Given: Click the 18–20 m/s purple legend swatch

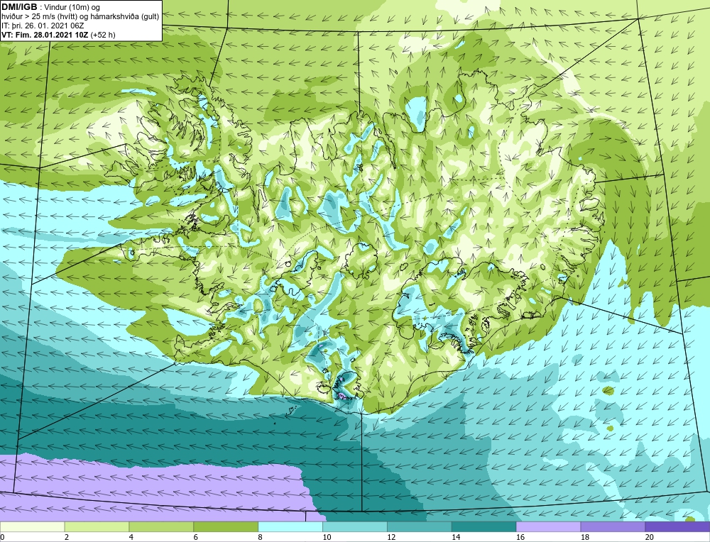Looking at the screenshot, I should [613, 527].
